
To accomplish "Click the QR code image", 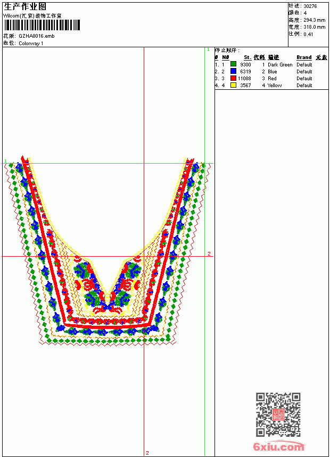I will [278, 414].
